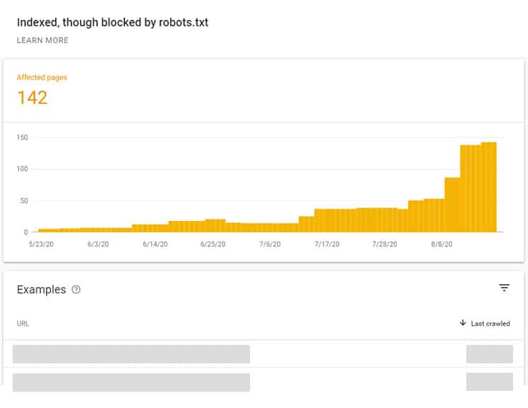Click the second row's last crawled date
528x408 pixels.
pyautogui.click(x=489, y=382)
